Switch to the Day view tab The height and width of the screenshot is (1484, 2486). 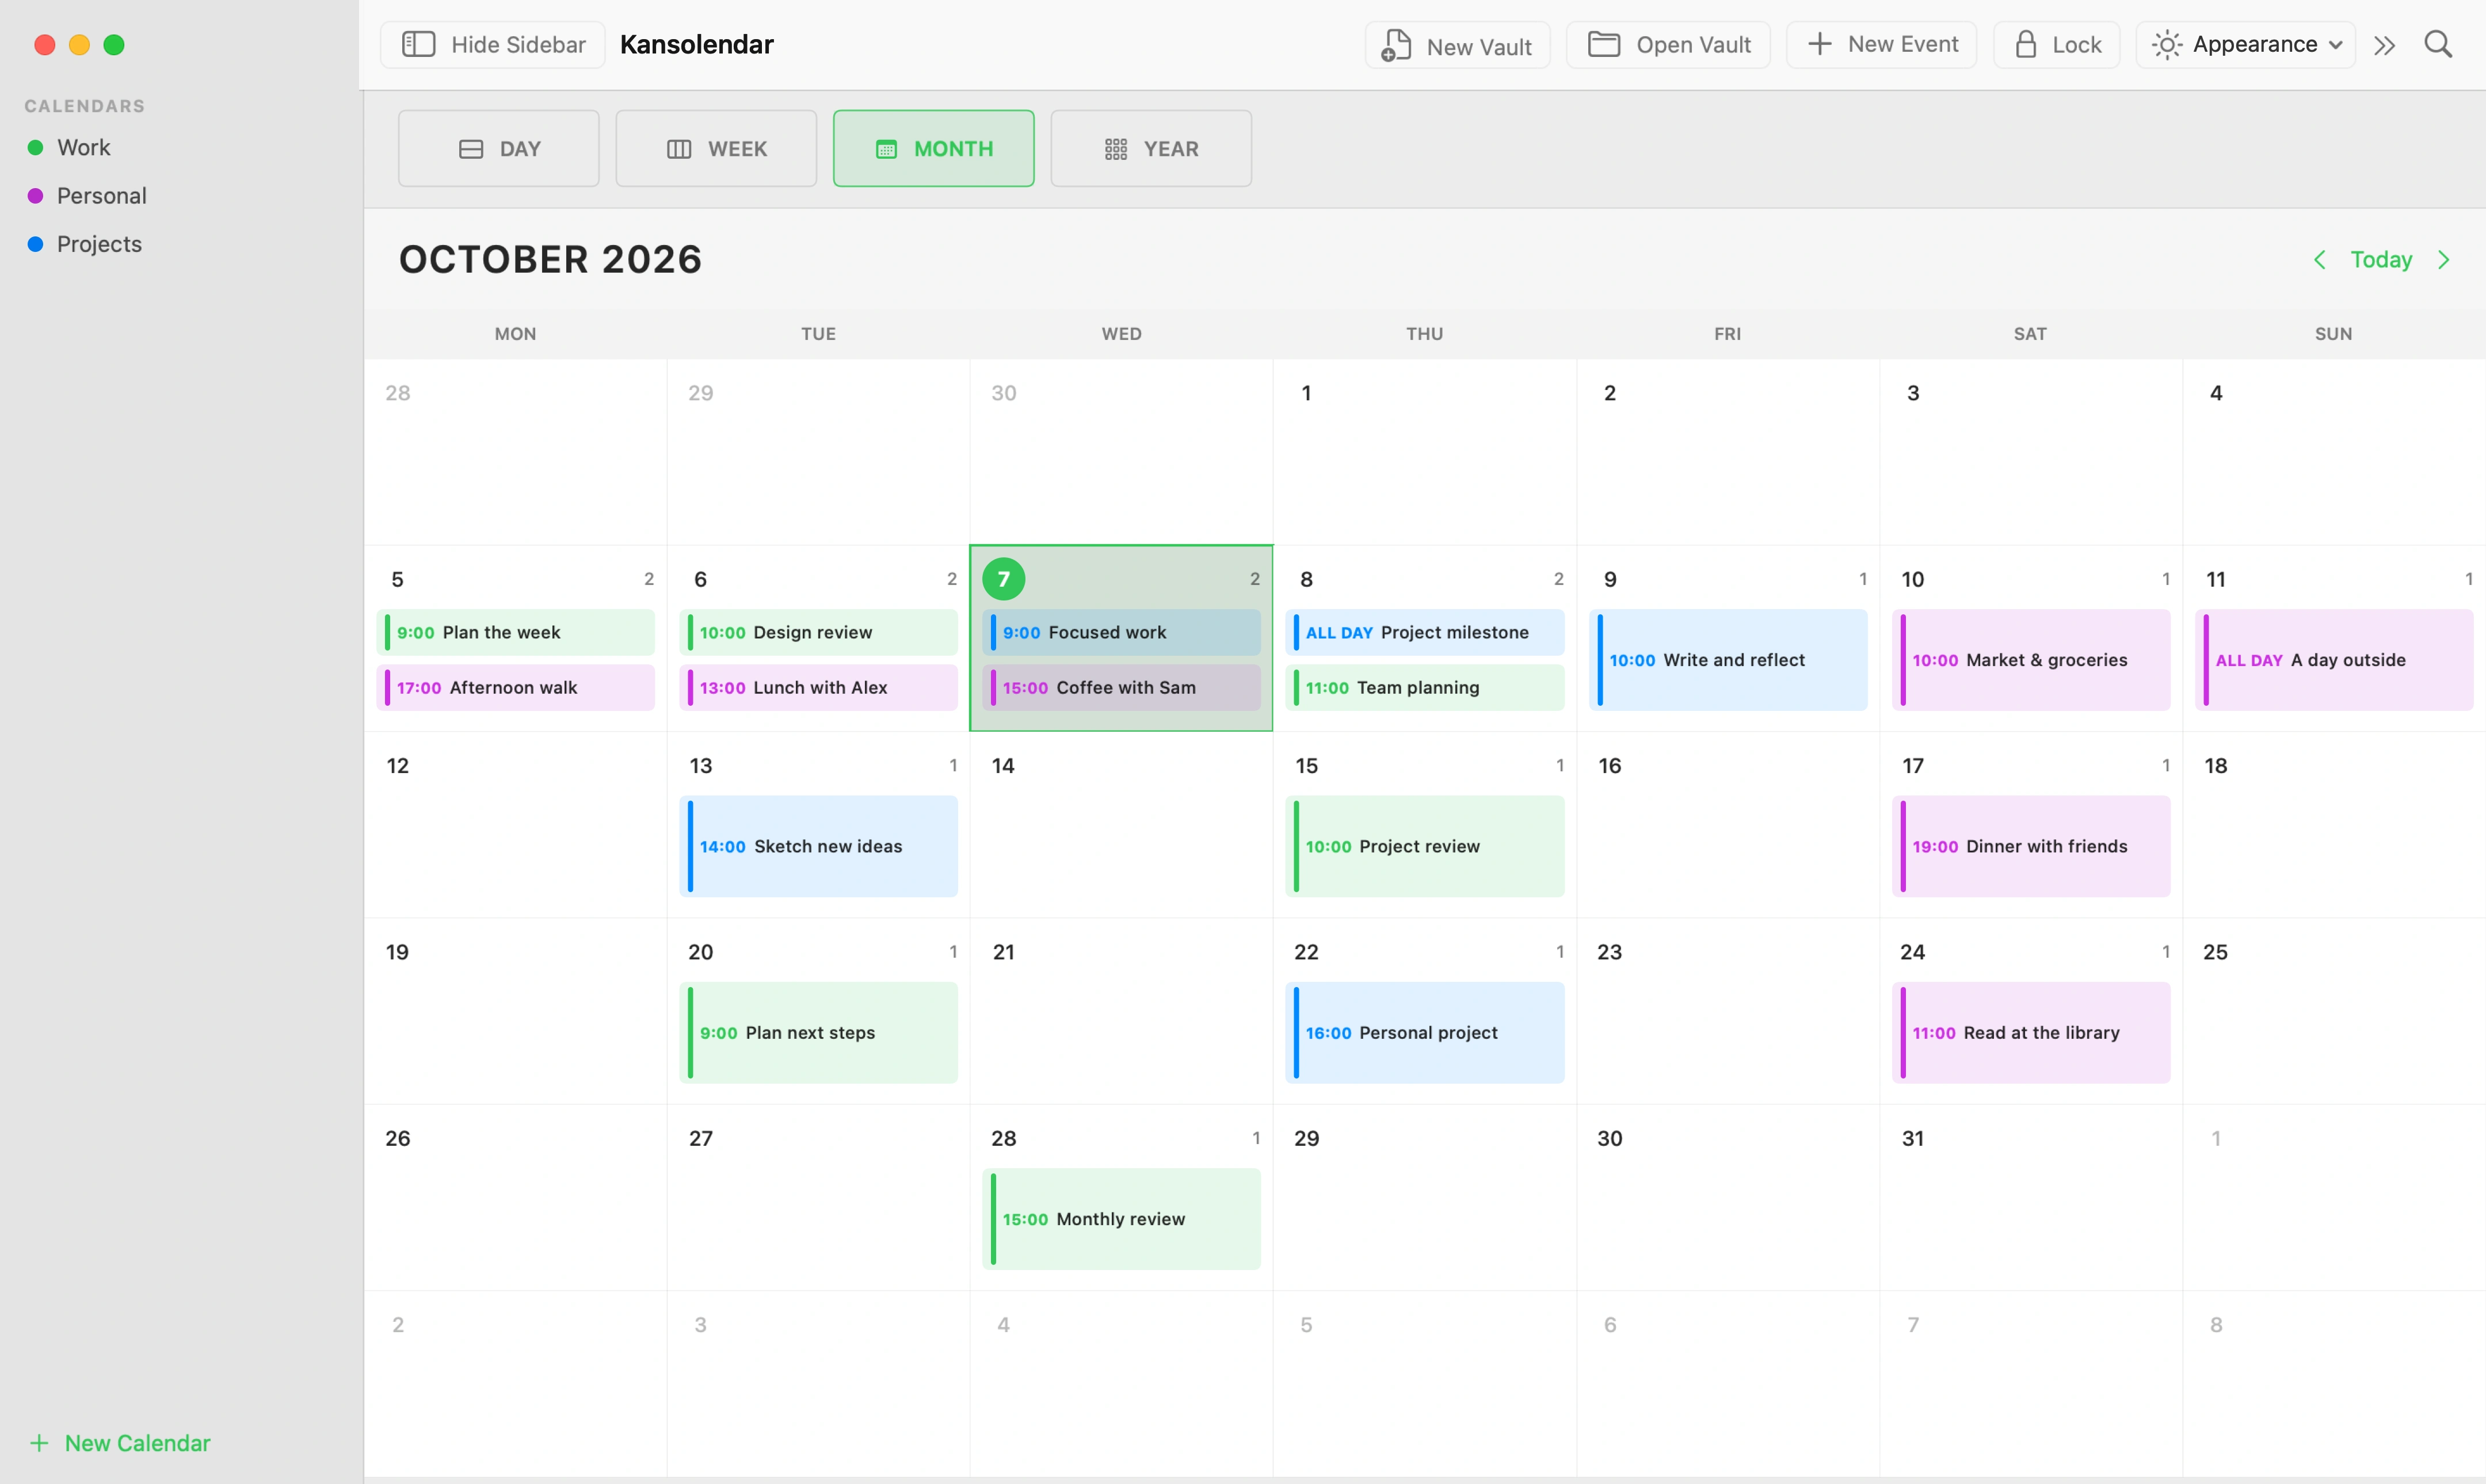click(498, 148)
